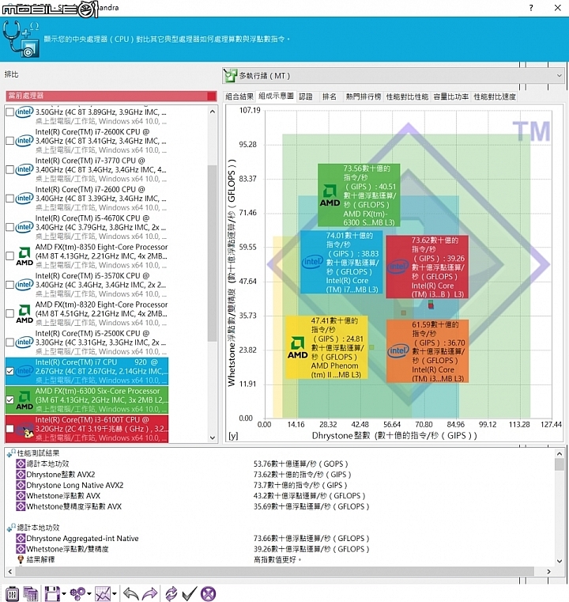Switch to the 組合結果 tab

point(239,97)
